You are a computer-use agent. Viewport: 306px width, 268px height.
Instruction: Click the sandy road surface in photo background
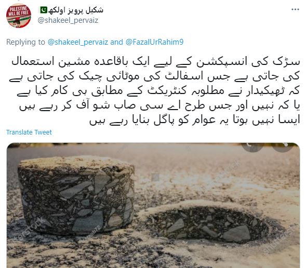(215, 171)
